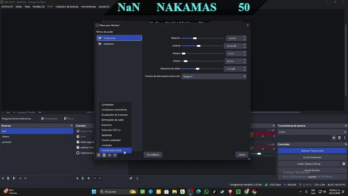Delete the selected filter with trash icon

[x=104, y=155]
